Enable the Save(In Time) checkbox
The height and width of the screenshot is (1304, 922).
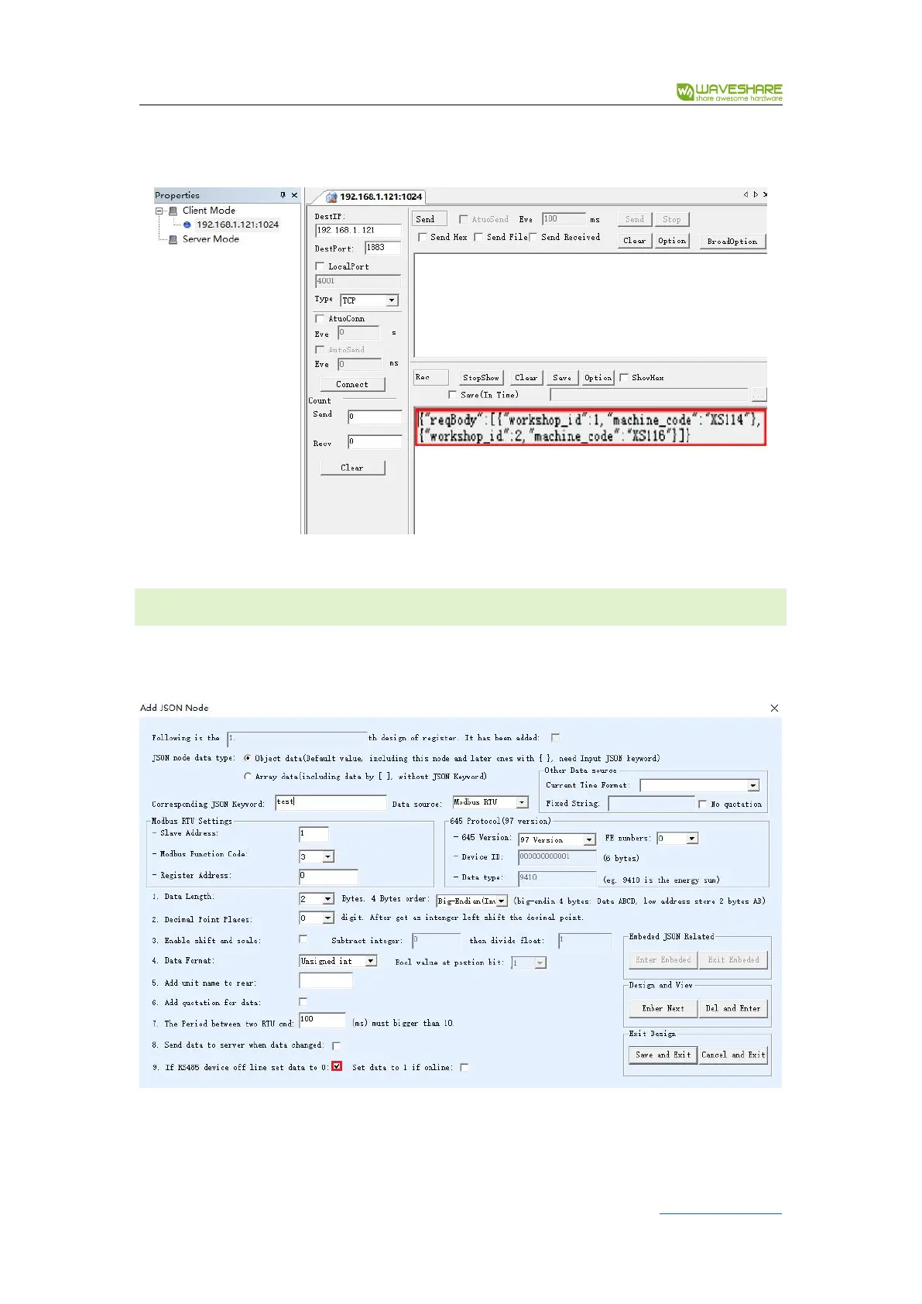click(454, 395)
